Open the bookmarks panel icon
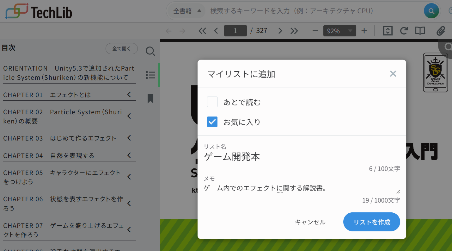Image resolution: width=452 pixels, height=251 pixels. coord(150,99)
